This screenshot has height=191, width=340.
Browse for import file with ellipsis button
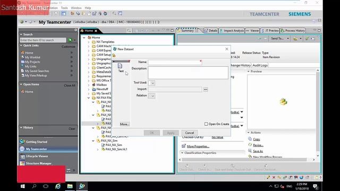click(206, 89)
